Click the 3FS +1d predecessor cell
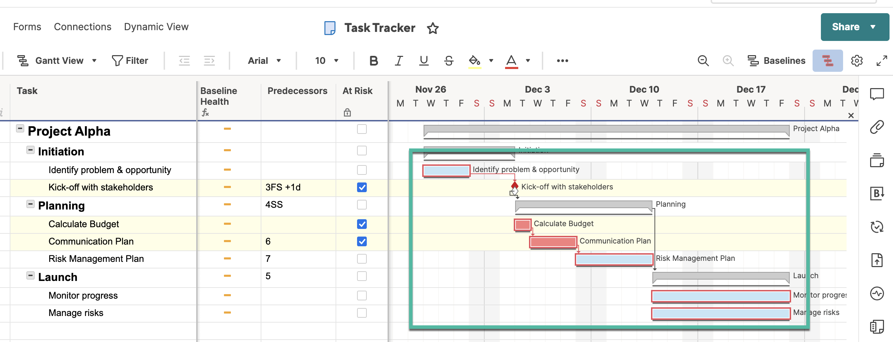The width and height of the screenshot is (893, 342). click(x=298, y=187)
